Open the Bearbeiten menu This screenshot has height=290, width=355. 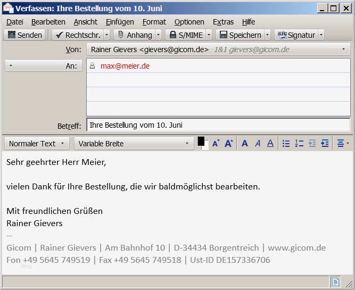coord(48,22)
